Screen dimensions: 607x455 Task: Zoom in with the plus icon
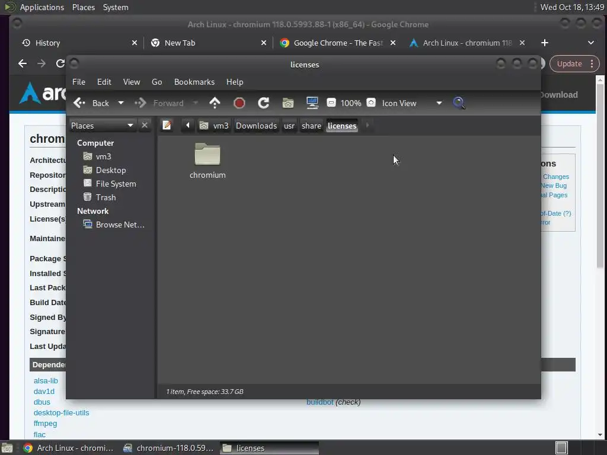coord(371,102)
